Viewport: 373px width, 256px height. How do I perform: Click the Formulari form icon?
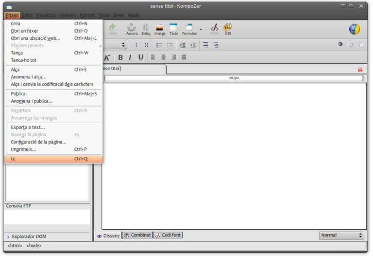pos(189,29)
